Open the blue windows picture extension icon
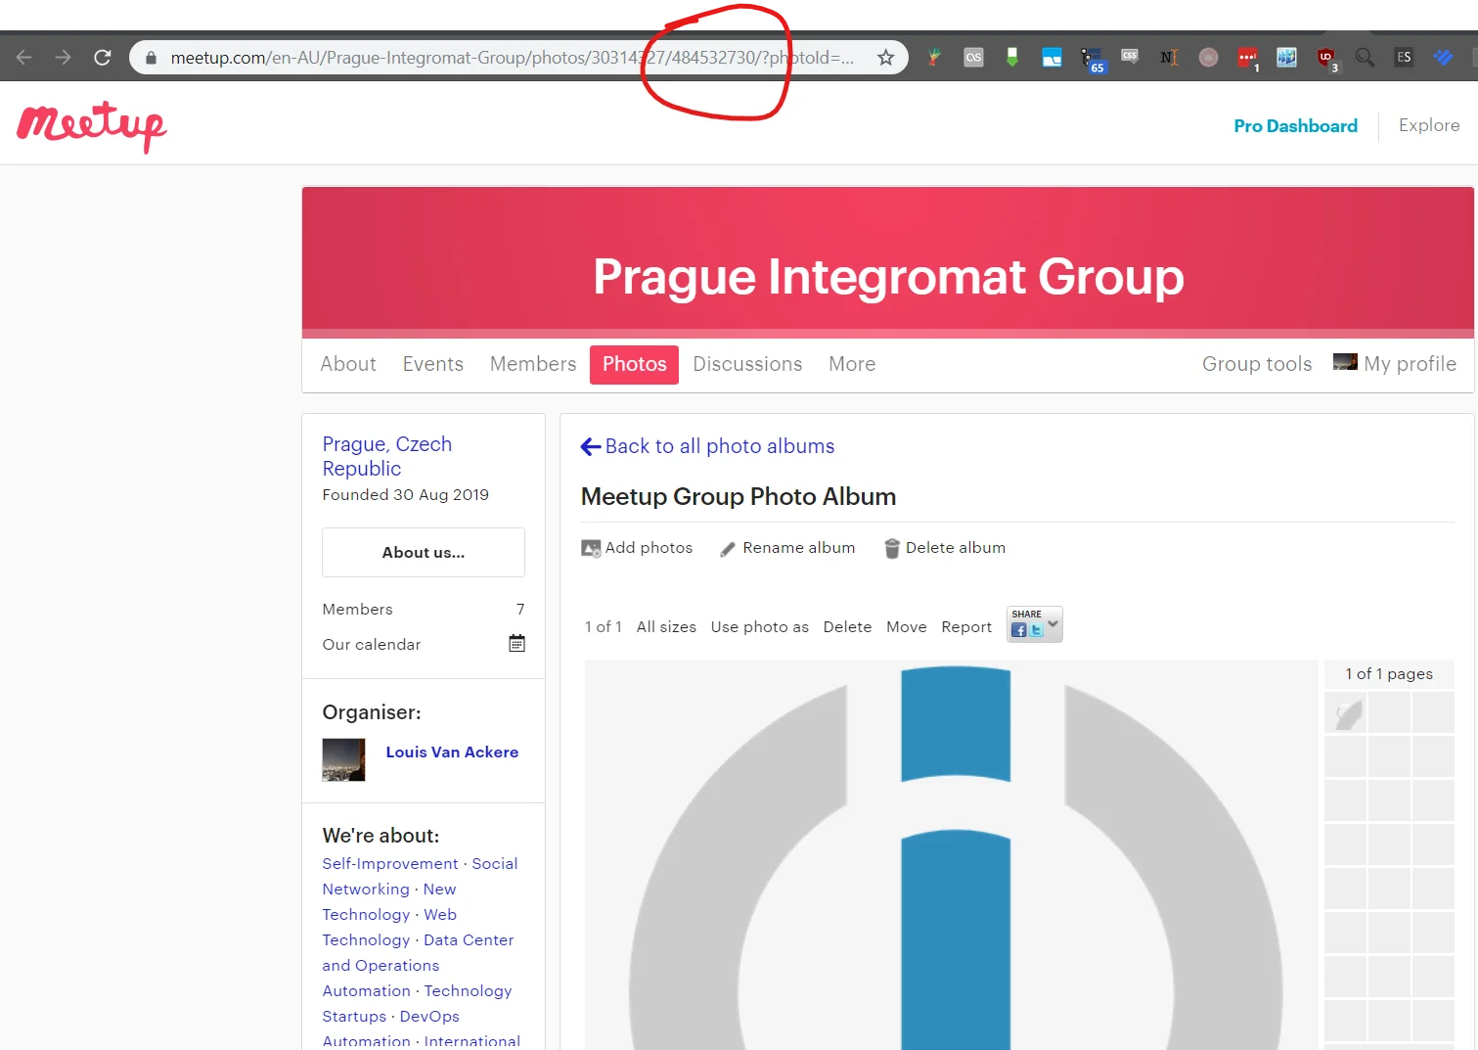This screenshot has height=1050, width=1478. 1287,58
